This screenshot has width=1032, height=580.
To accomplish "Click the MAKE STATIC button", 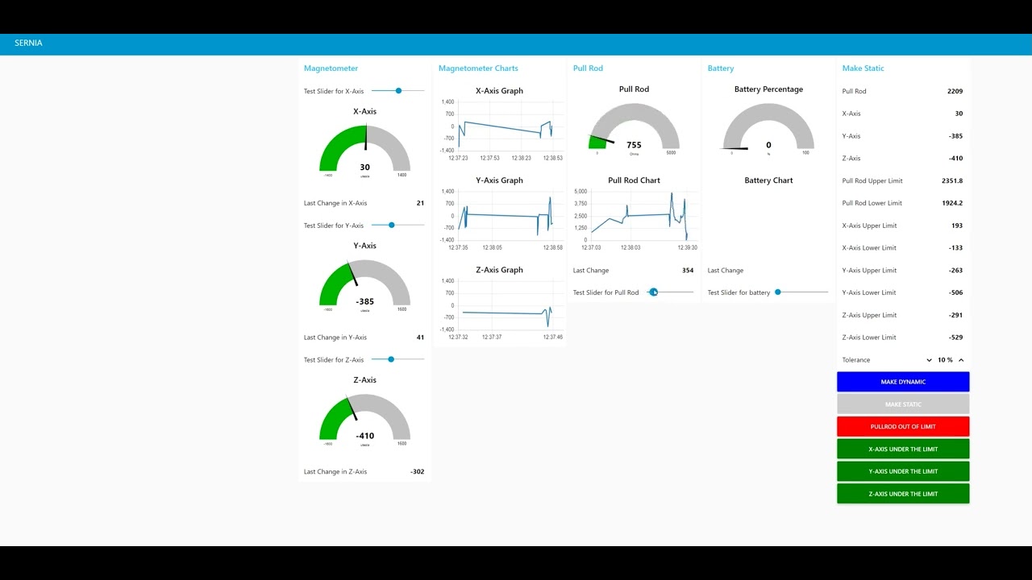I will coord(903,404).
